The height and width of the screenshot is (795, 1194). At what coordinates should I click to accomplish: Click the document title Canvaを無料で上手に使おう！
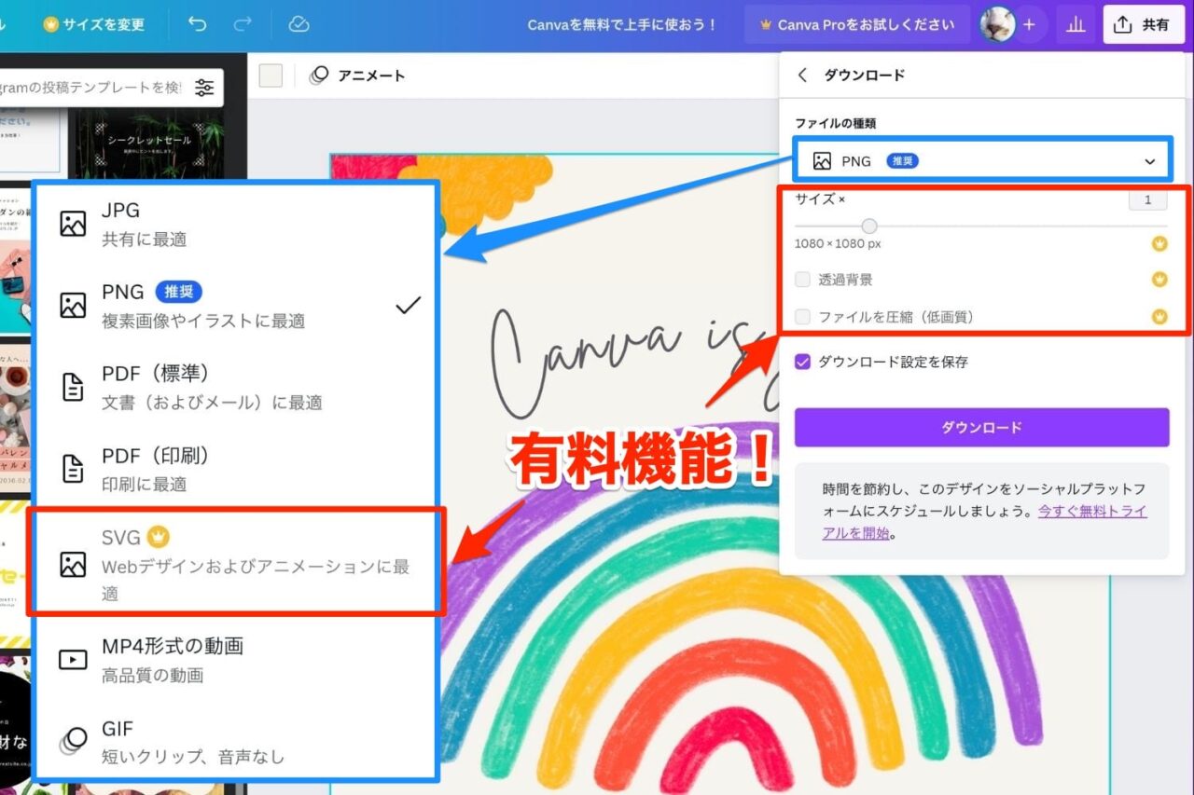[x=622, y=25]
